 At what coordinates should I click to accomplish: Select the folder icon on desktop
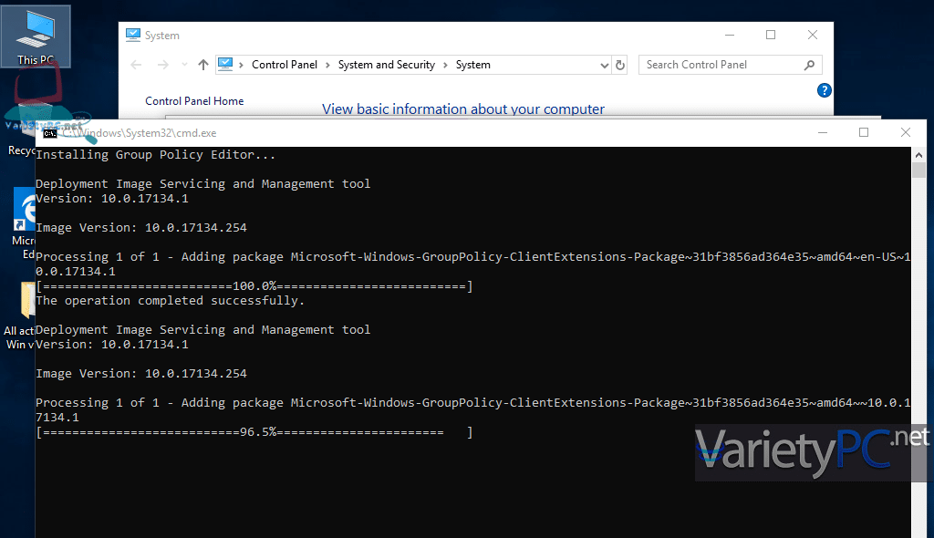click(27, 300)
